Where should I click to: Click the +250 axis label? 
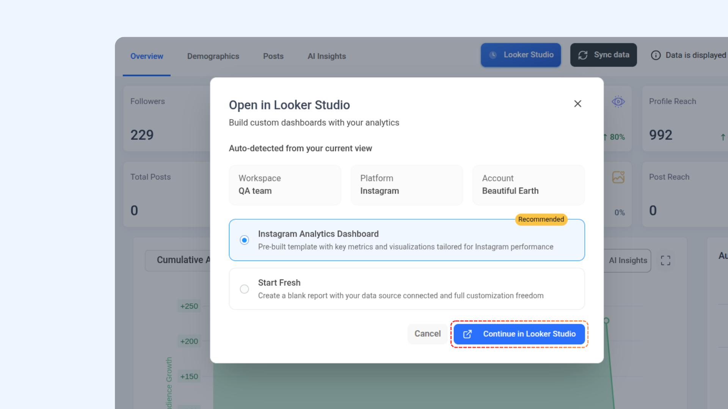click(x=189, y=306)
